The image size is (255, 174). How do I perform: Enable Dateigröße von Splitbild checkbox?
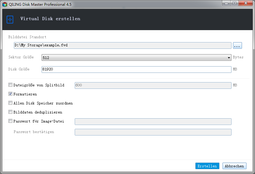point(11,85)
